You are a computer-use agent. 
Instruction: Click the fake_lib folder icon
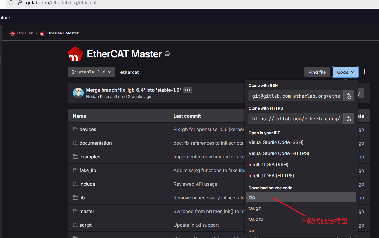(76, 170)
